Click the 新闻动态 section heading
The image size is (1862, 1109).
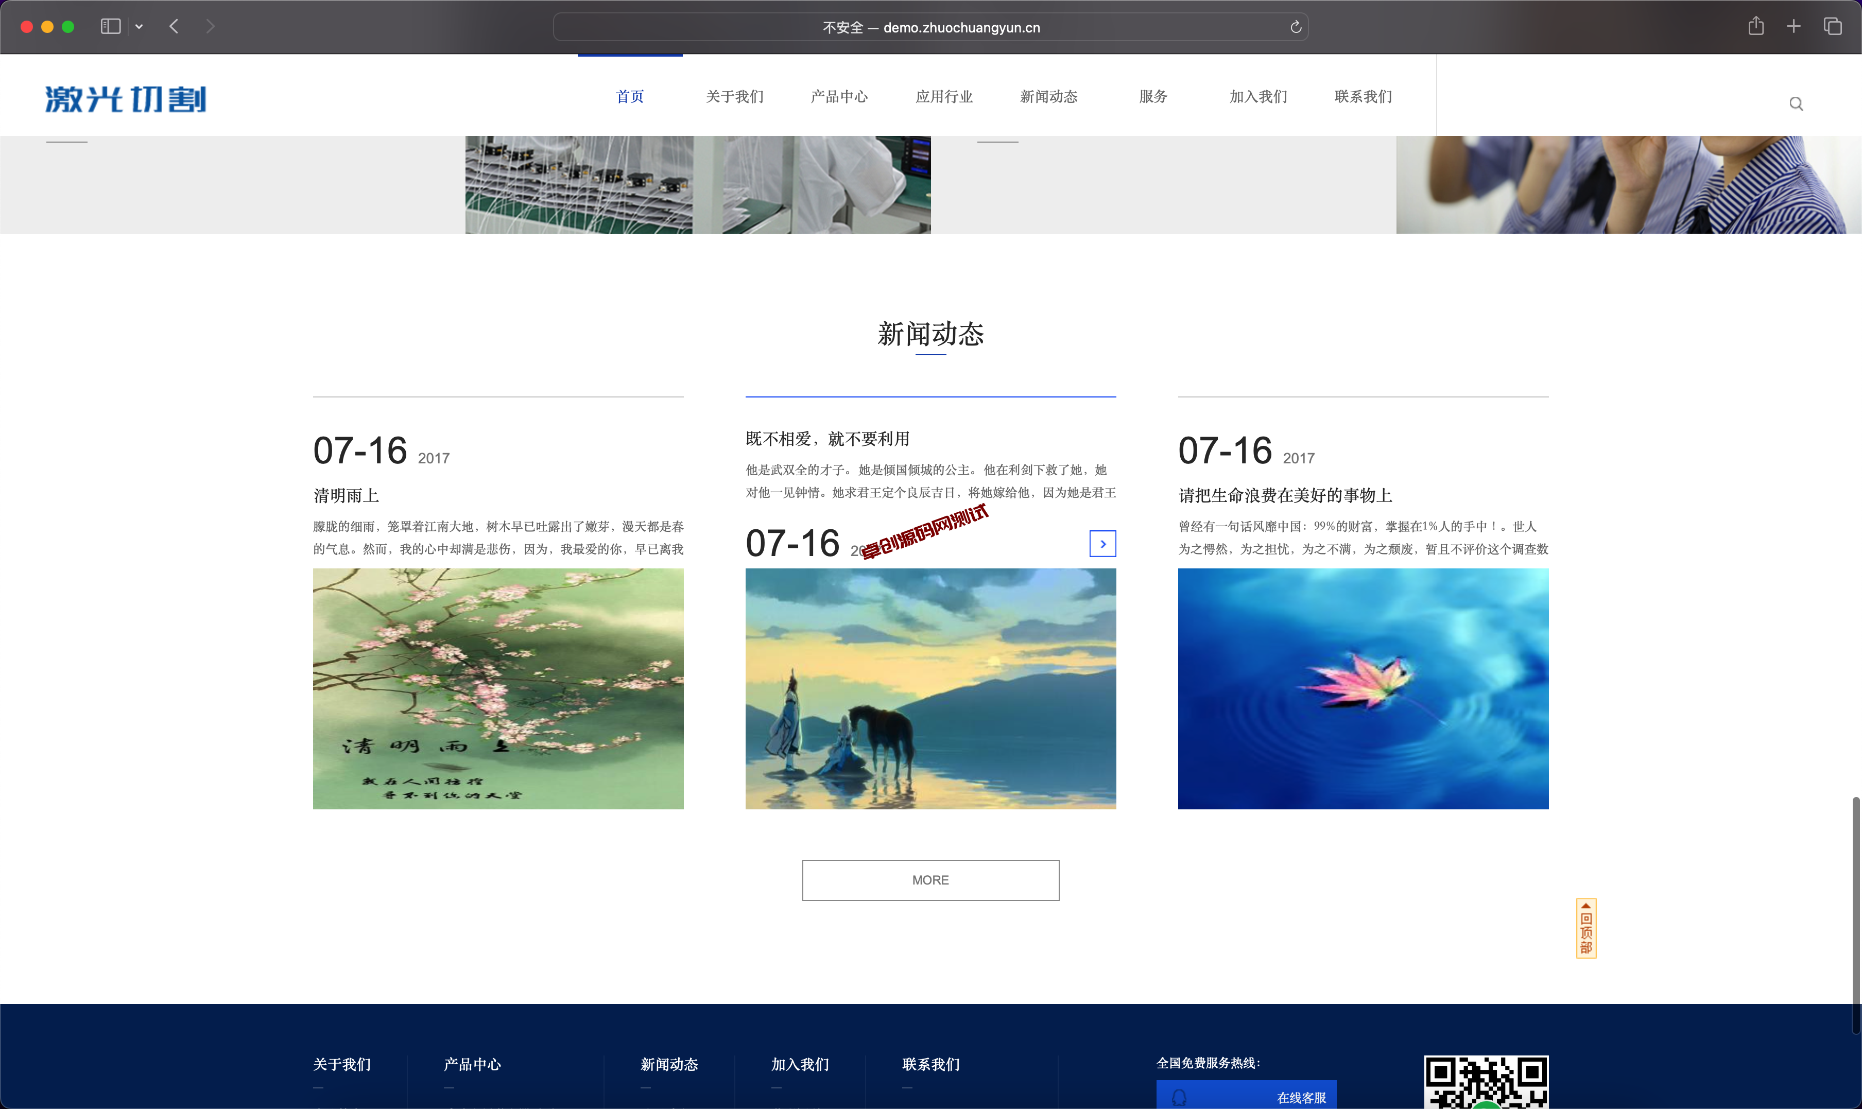tap(930, 333)
